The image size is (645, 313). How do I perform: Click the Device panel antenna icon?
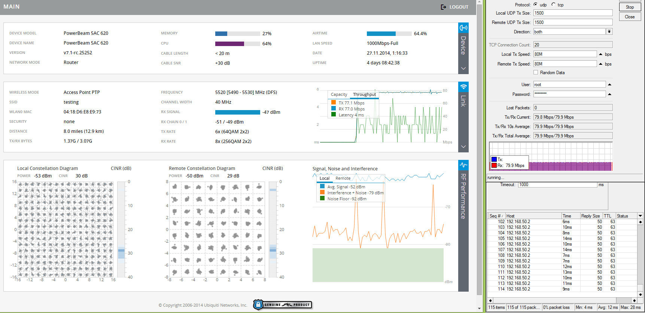pos(463,28)
